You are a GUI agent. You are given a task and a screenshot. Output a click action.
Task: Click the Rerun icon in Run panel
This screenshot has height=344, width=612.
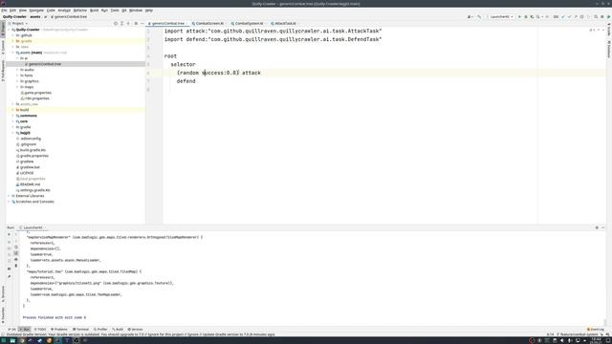pos(9,235)
